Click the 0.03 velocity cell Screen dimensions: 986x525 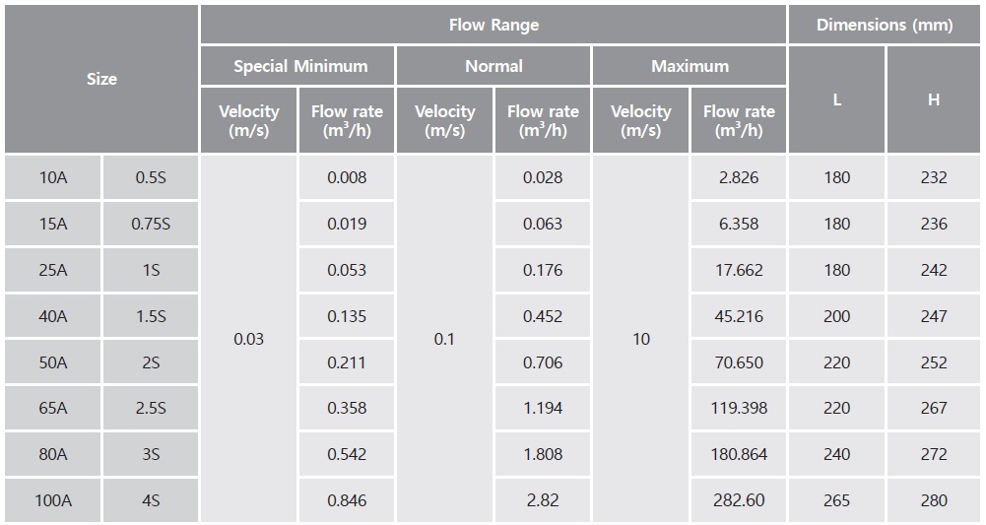tap(249, 339)
